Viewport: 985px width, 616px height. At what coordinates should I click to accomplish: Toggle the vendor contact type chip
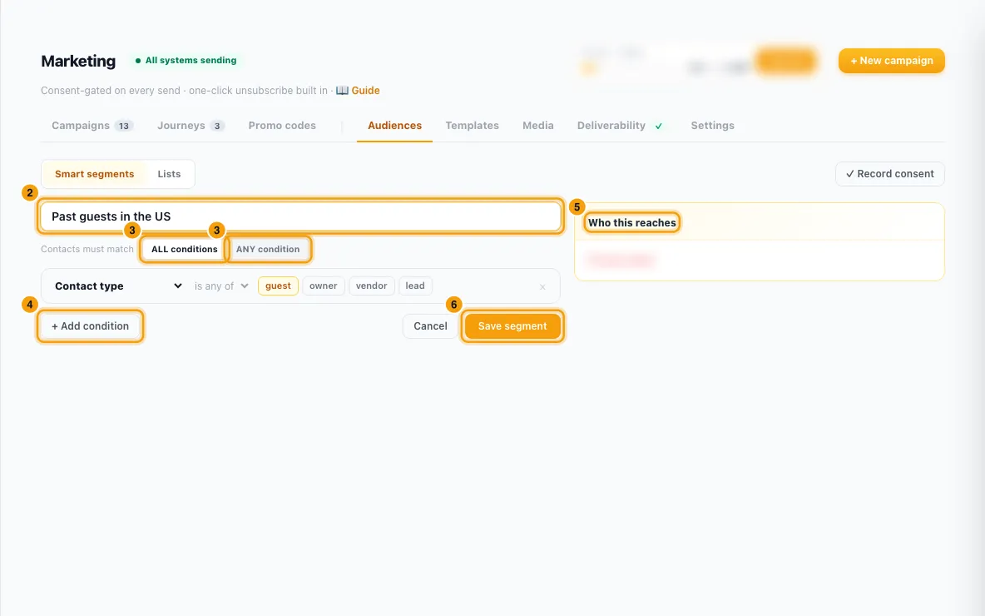[371, 286]
